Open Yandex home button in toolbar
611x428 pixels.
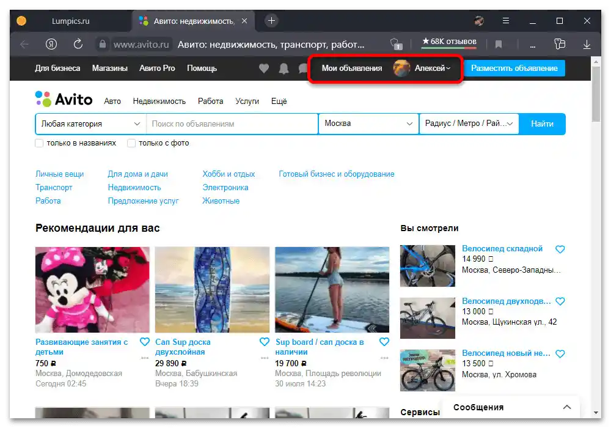point(51,45)
